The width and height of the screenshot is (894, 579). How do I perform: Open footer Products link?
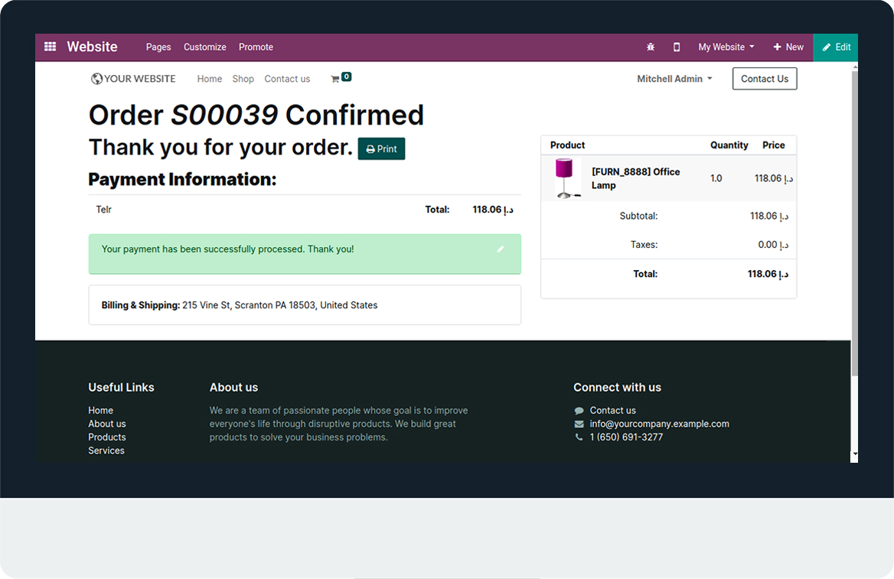[x=106, y=437]
